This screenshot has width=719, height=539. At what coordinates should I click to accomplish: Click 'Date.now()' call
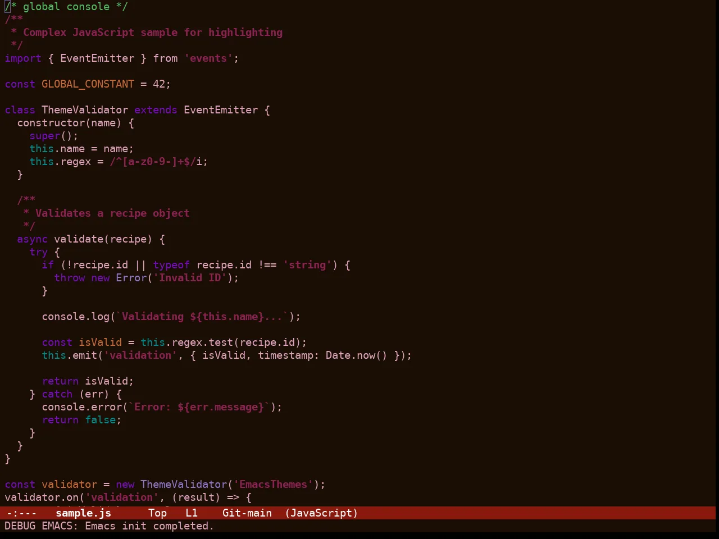point(357,355)
